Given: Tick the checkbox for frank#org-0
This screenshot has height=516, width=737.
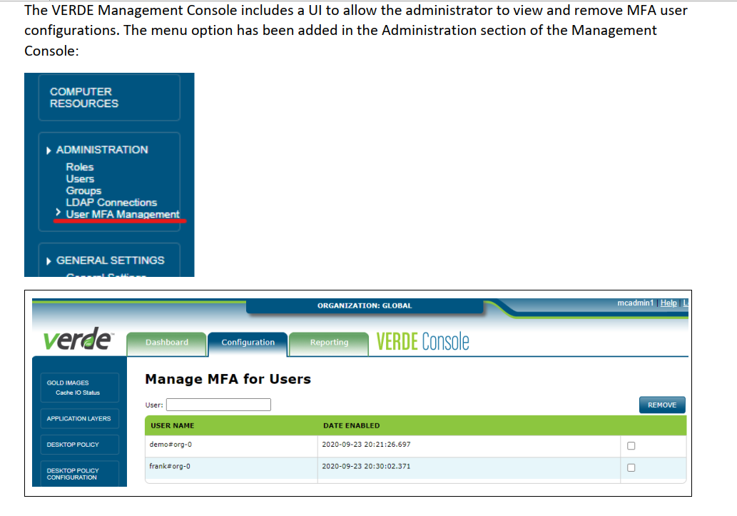Looking at the screenshot, I should 631,467.
